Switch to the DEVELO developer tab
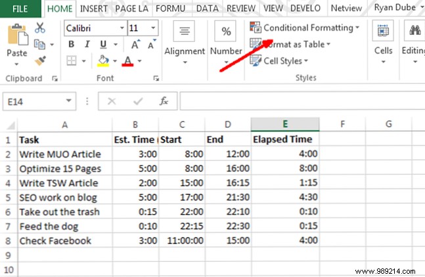Screen dimensions: 425x277 [x=305, y=9]
